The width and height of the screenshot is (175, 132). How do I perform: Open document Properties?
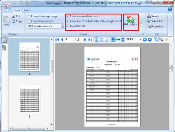(156, 27)
